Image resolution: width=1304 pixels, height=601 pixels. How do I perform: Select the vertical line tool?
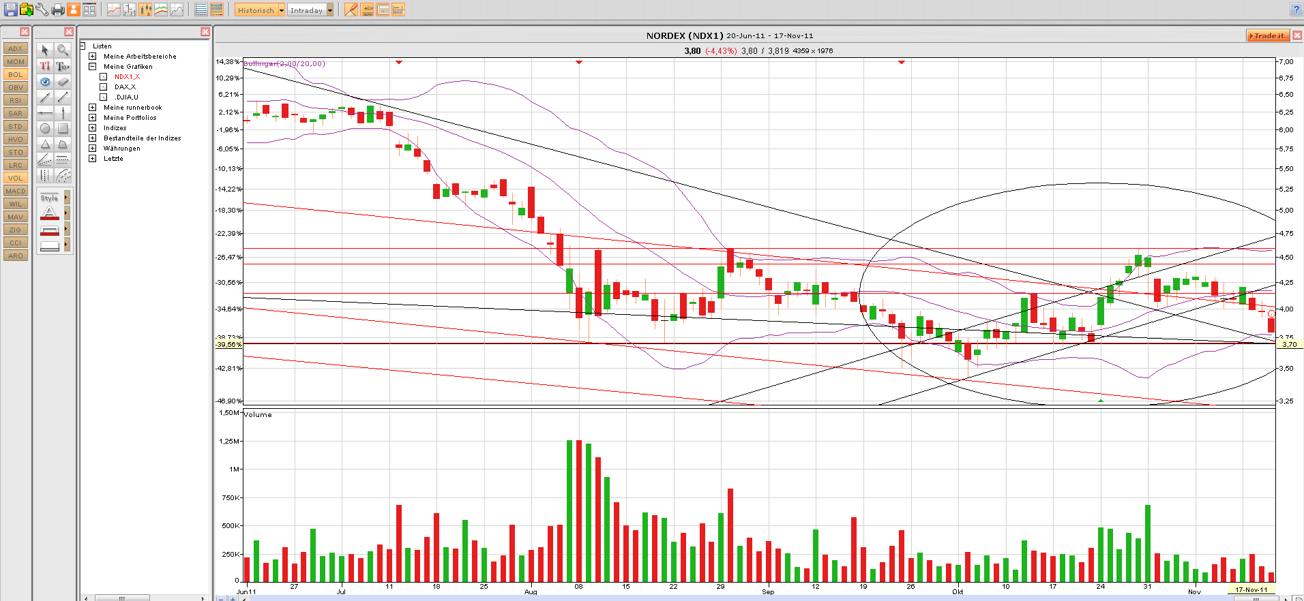[63, 112]
